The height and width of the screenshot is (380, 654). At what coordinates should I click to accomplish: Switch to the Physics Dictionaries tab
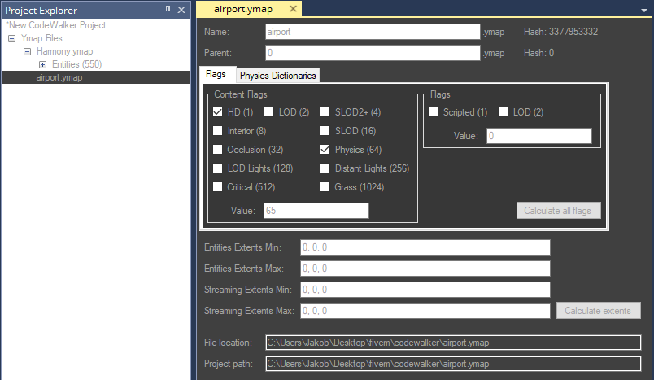(x=277, y=75)
